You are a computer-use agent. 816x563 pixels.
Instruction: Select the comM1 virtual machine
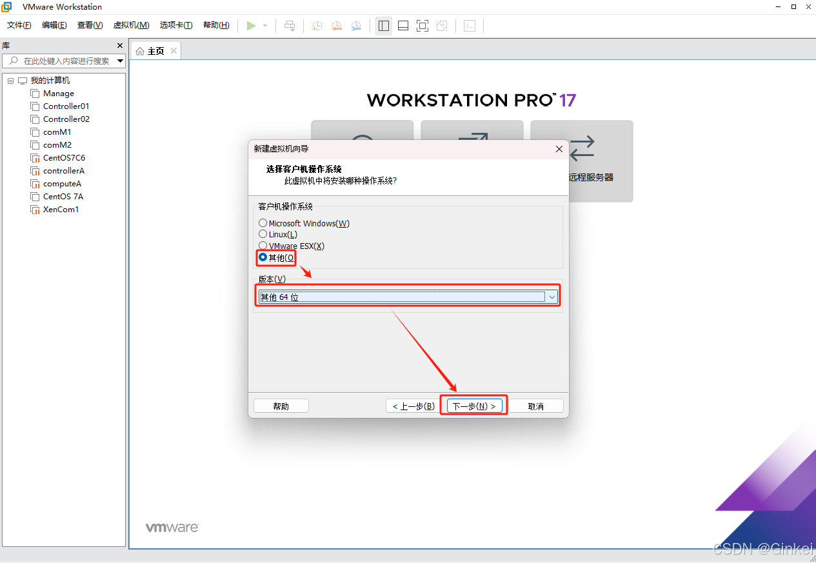click(57, 132)
